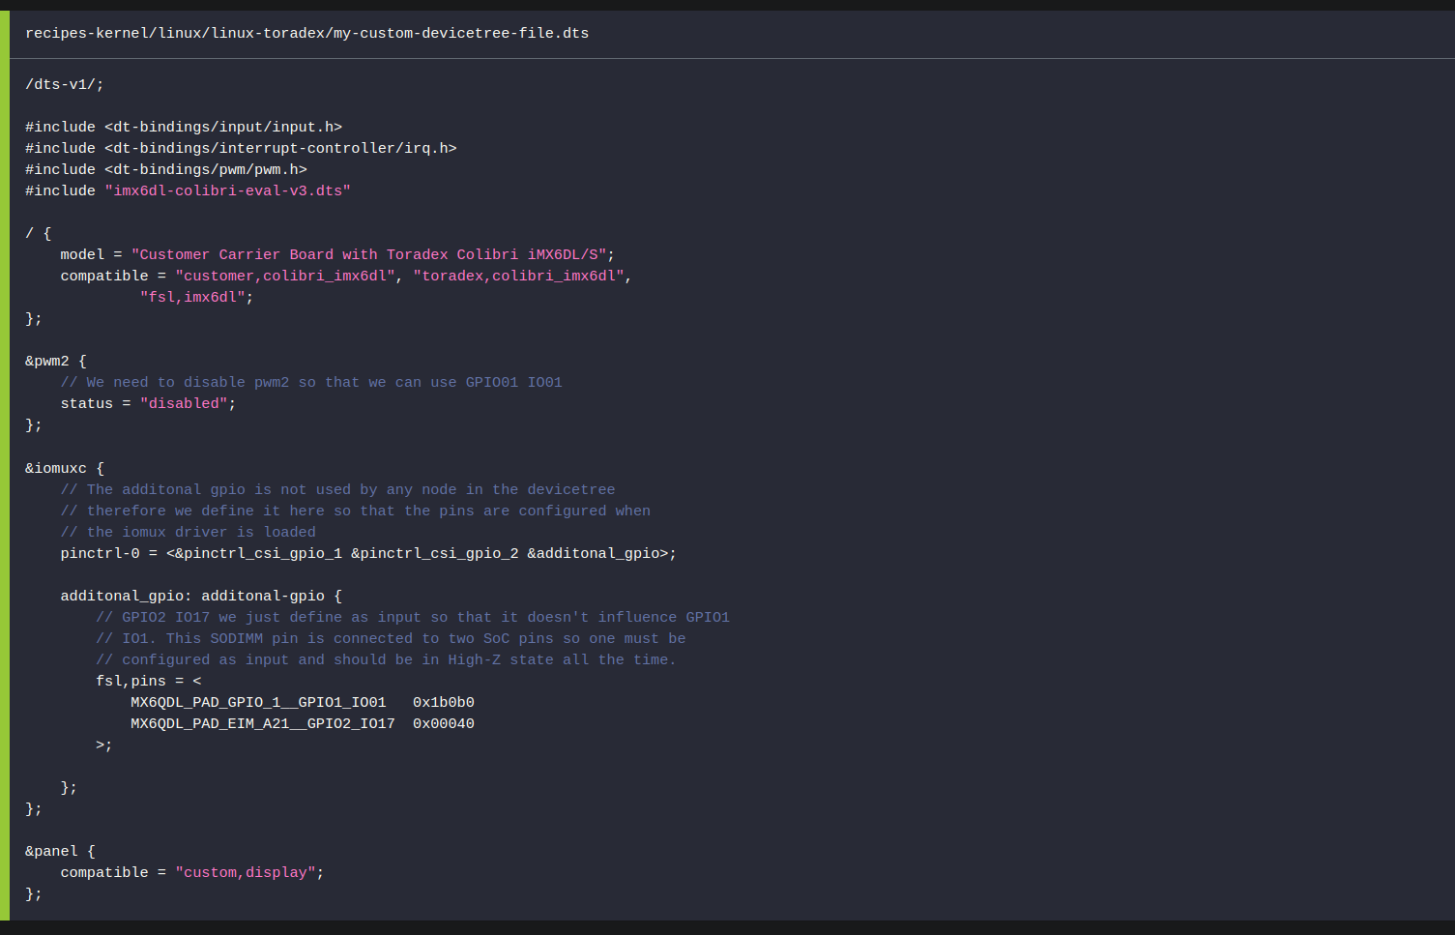Click the &pwm2 node line

(x=56, y=362)
